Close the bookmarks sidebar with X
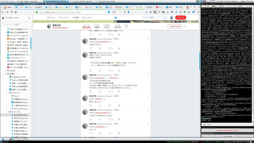The width and height of the screenshot is (254, 143). [x=29, y=18]
